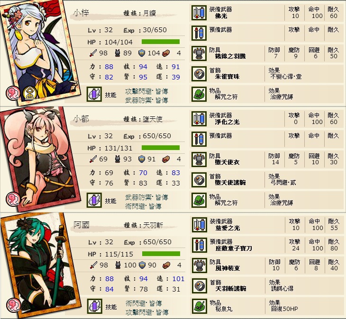Click 阿國's armor icon for 風神裝束

coord(199,266)
